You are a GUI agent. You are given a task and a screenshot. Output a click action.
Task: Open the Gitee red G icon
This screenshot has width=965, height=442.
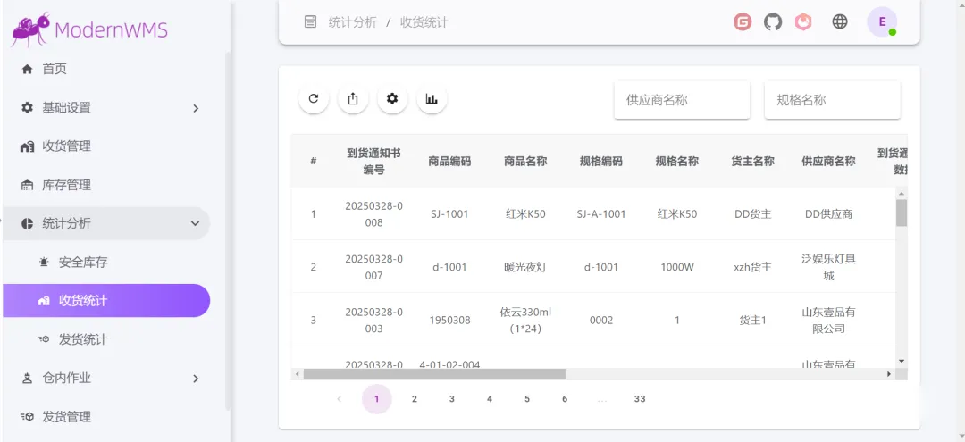pos(743,22)
